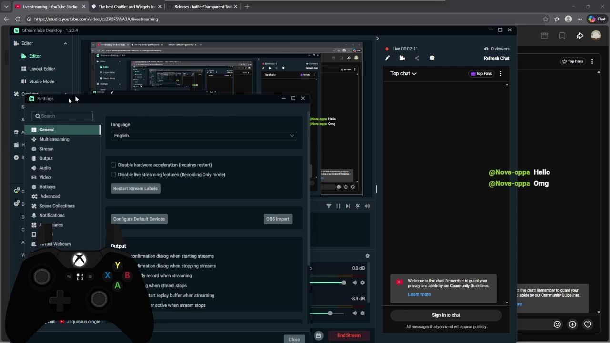Click the camera icon below Live timer
610x343 pixels.
tap(402, 58)
